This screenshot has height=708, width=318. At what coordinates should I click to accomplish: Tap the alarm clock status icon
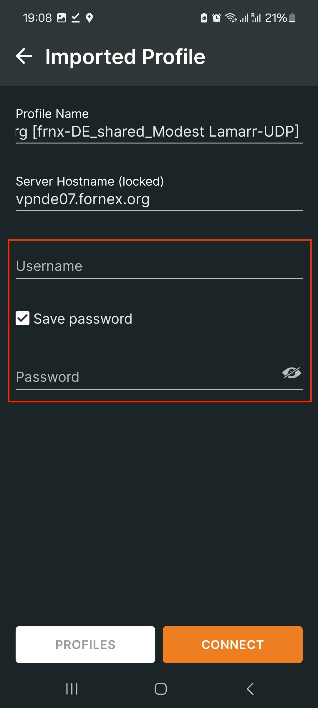[x=216, y=18]
